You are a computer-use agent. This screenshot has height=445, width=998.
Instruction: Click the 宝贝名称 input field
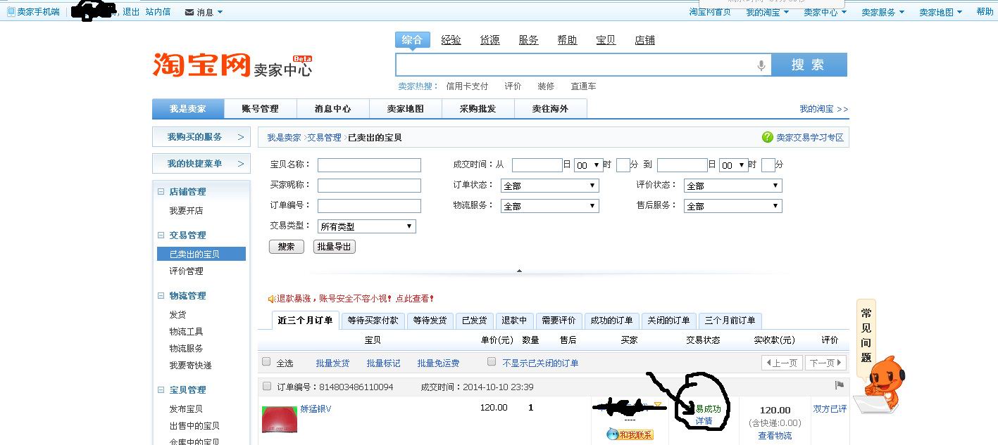369,165
